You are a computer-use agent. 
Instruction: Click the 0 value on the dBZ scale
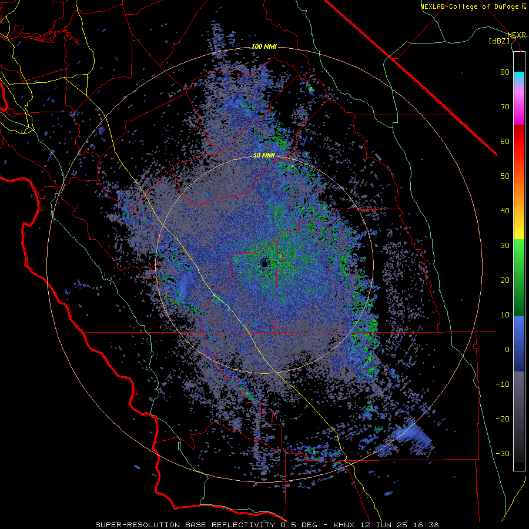pyautogui.click(x=507, y=350)
